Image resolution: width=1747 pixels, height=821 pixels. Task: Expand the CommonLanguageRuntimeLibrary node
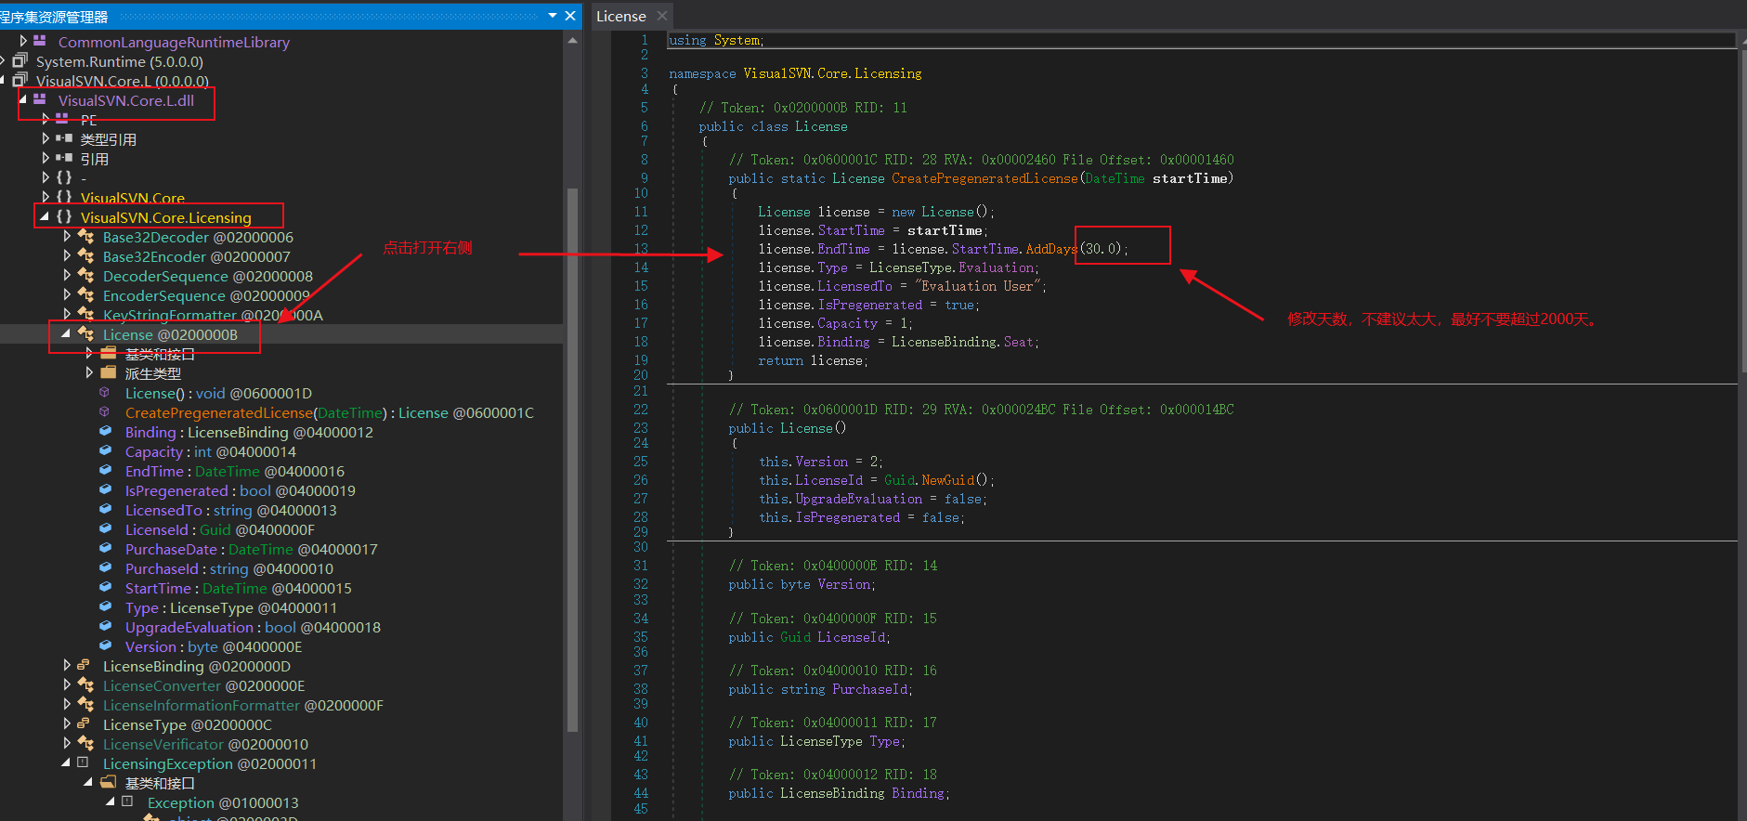(x=23, y=41)
